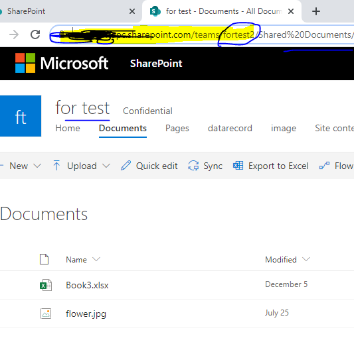Open the datarecord navigation item
354x346 pixels.
[230, 128]
